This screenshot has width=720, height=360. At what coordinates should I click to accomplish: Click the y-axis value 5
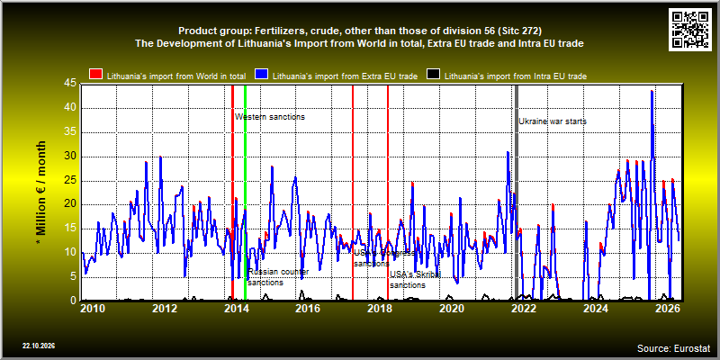tap(74, 276)
